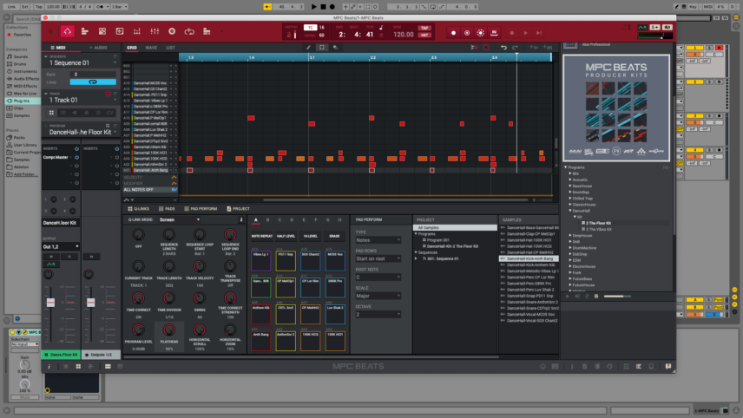Toggle the sequence Loop switch
Viewport: 743px width, 418px height.
pos(93,82)
